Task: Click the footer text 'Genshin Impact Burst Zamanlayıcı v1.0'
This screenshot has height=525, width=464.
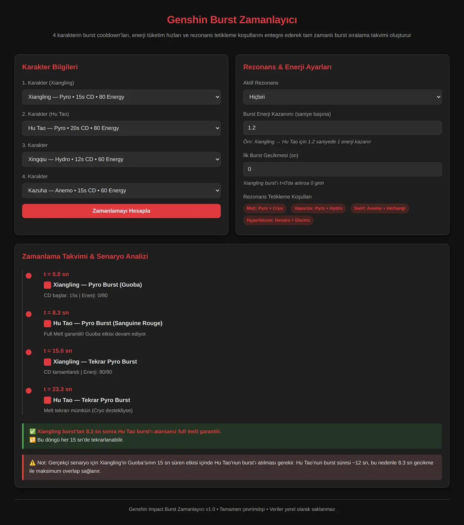Action: [x=172, y=509]
